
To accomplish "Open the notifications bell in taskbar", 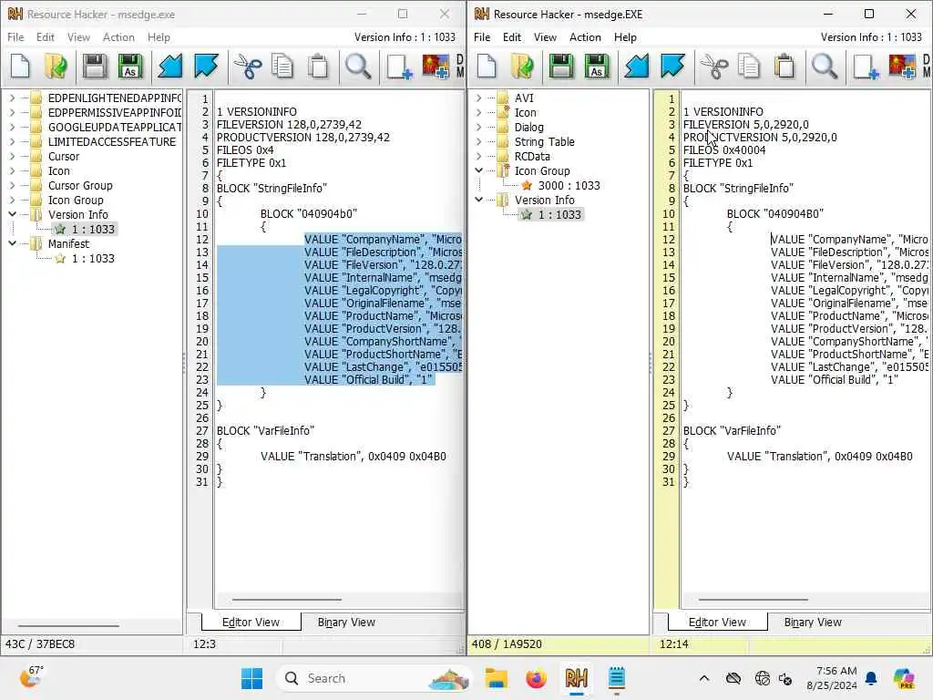I will [x=871, y=678].
